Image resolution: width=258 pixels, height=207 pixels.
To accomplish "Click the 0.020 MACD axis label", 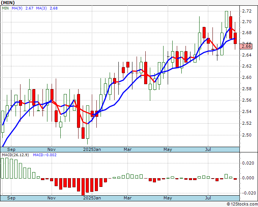I will (248, 163).
